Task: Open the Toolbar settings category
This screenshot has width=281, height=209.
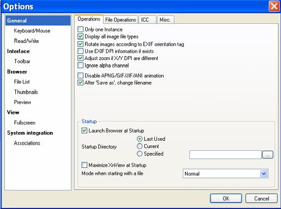Action: (x=22, y=61)
